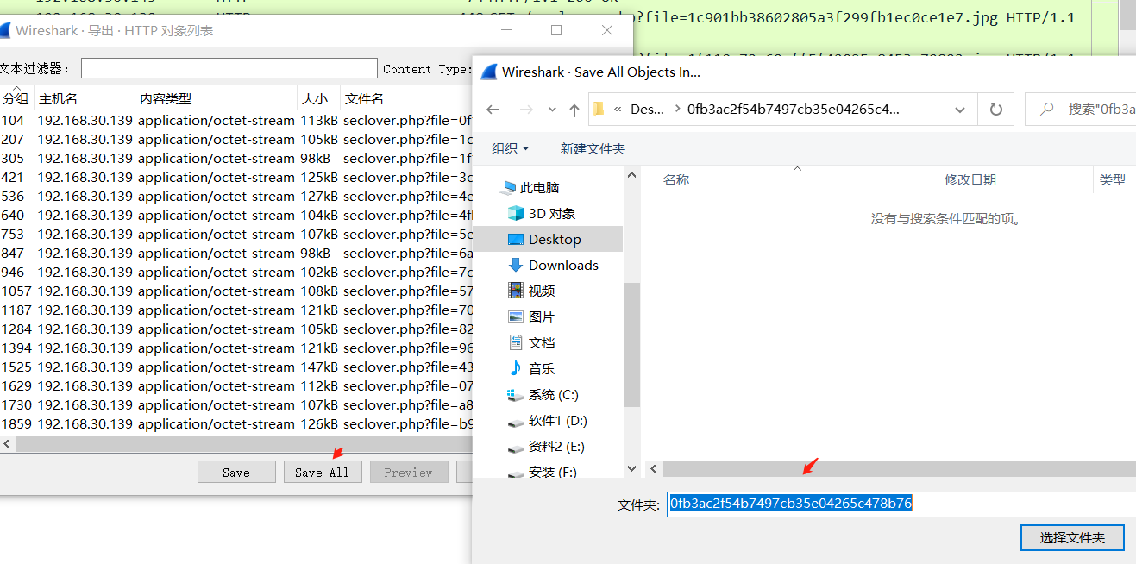Image resolution: width=1136 pixels, height=564 pixels.
Task: Click the search box in Save dialog
Action: pos(1082,110)
